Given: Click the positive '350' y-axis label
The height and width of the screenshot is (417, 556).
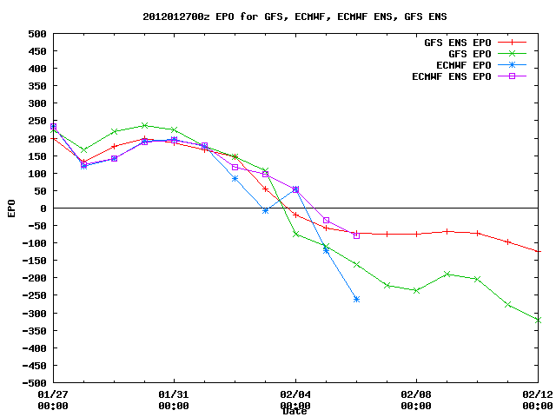Looking at the screenshot, I should point(37,86).
